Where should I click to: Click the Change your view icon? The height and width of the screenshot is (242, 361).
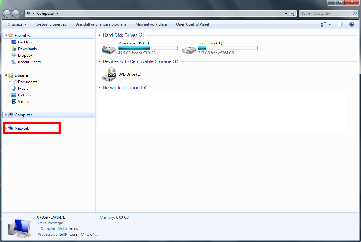323,24
